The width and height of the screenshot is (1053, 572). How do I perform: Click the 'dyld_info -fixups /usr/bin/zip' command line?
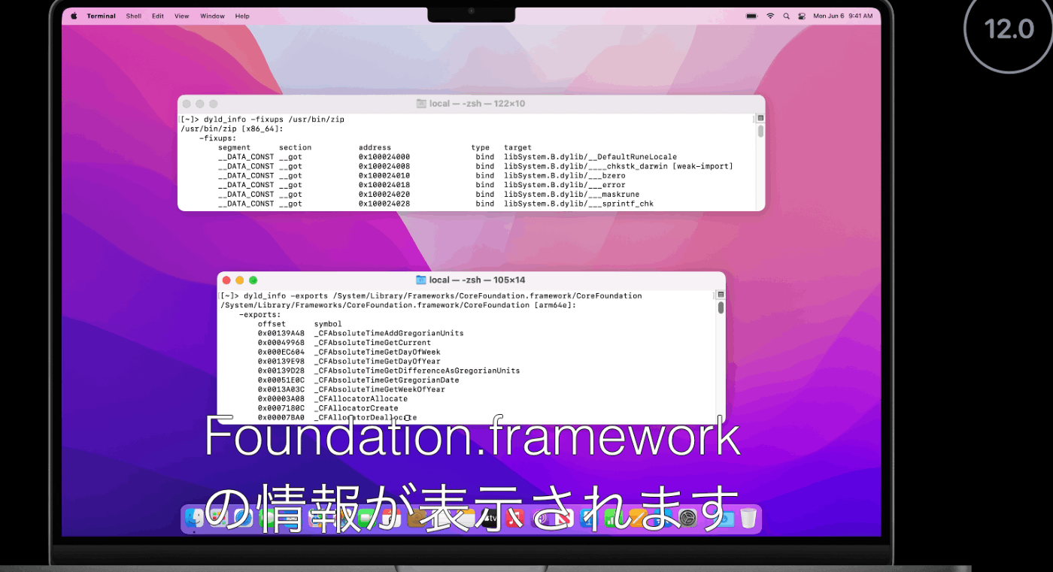click(274, 120)
